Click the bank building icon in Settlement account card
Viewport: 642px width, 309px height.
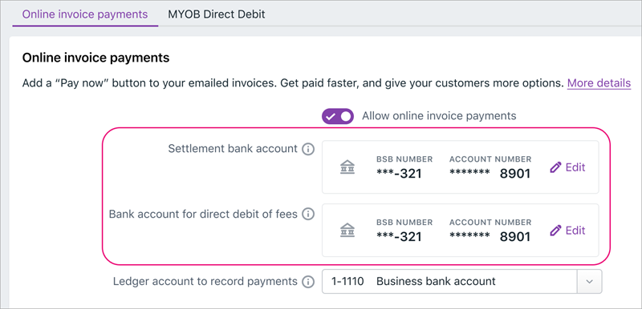[x=347, y=167]
